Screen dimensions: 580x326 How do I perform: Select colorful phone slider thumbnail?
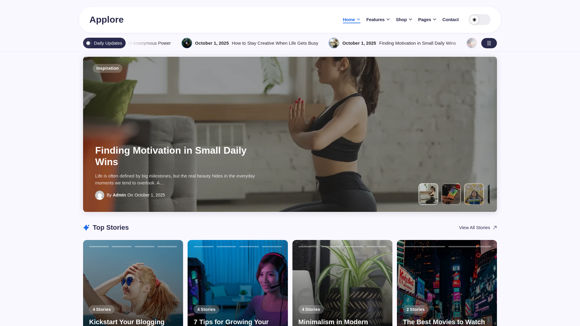[451, 194]
